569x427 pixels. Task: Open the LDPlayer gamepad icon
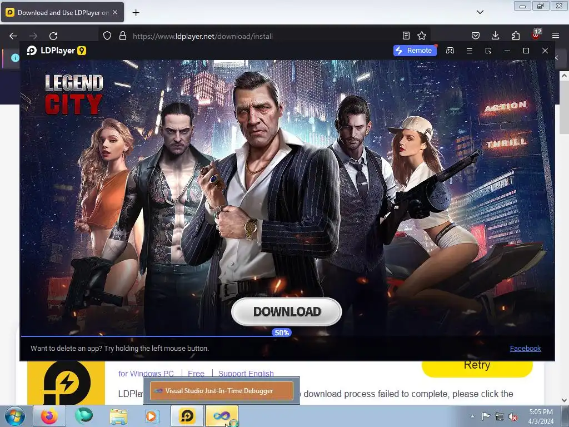click(450, 51)
